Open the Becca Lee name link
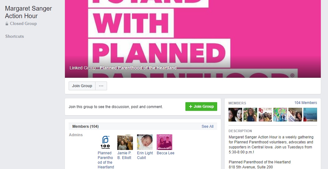Image resolution: width=328 pixels, height=169 pixels. (x=165, y=153)
